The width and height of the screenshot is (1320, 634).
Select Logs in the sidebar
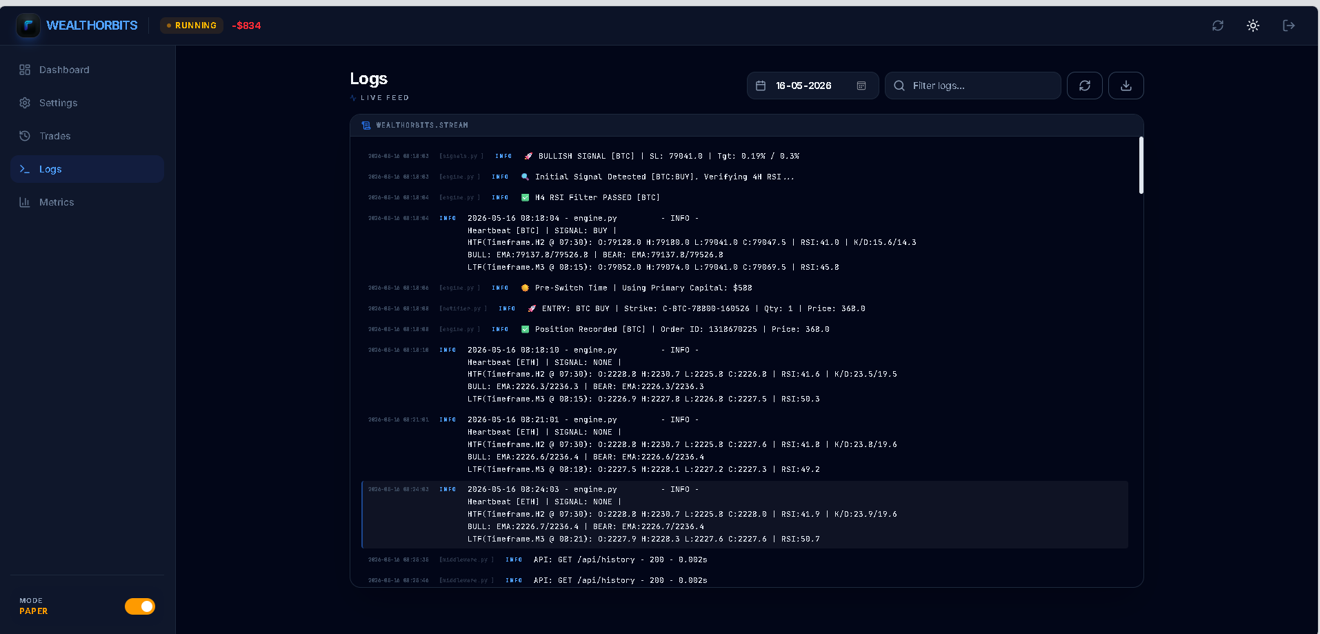87,169
